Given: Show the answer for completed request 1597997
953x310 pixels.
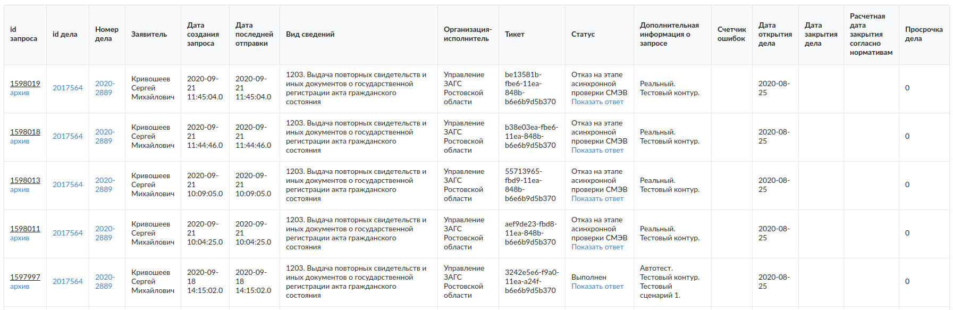Looking at the screenshot, I should point(597,287).
